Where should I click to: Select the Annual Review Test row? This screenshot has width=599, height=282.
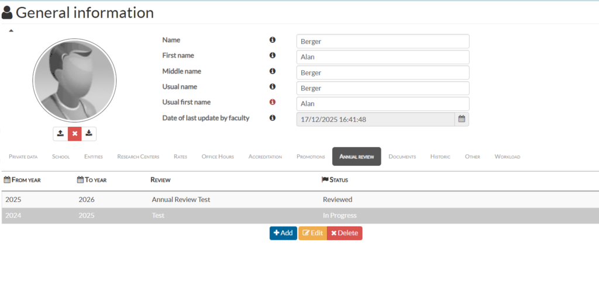point(181,200)
